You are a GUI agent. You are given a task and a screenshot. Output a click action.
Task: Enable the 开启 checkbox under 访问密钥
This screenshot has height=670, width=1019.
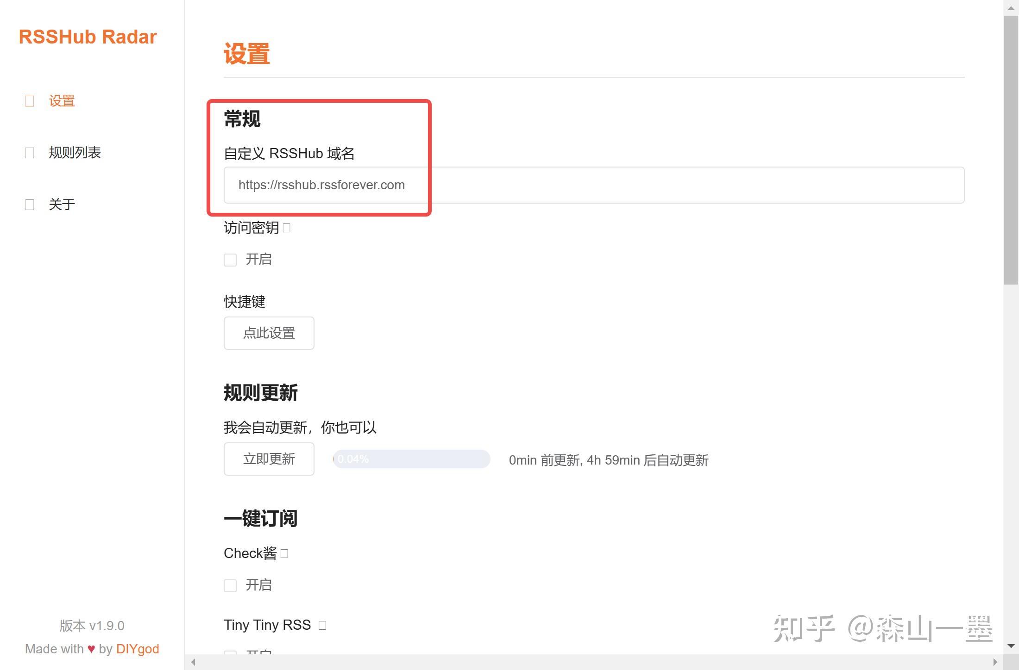230,260
